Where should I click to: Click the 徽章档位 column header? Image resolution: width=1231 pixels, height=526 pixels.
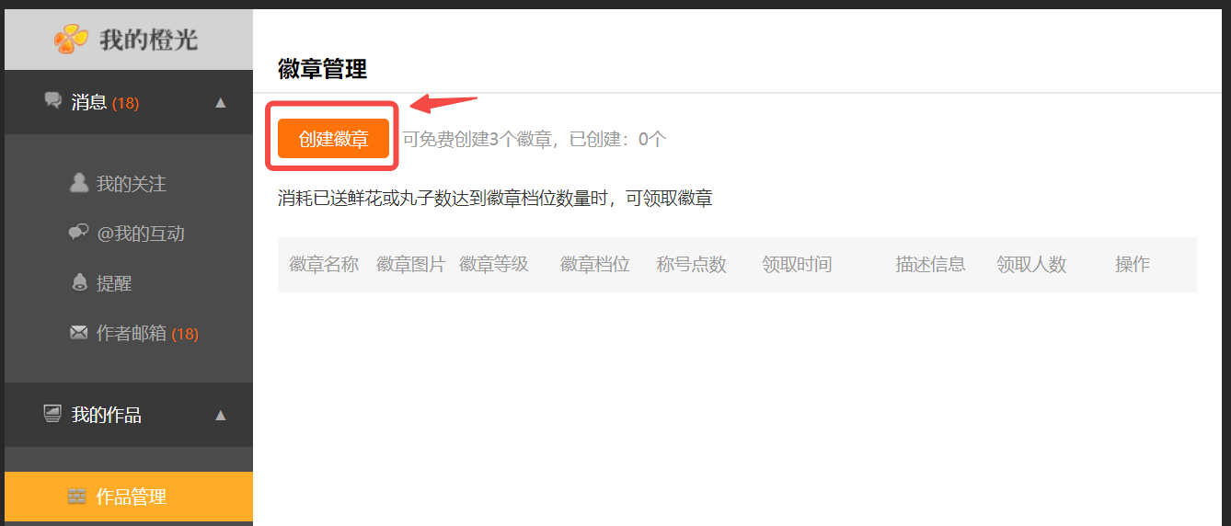point(595,265)
